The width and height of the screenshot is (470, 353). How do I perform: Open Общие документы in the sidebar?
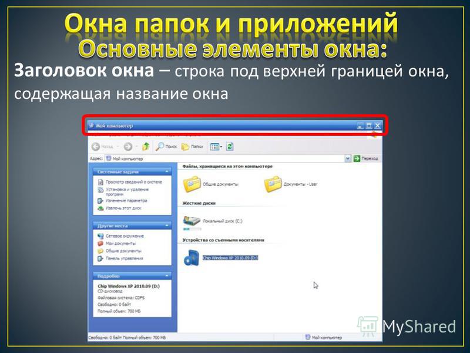[120, 251]
